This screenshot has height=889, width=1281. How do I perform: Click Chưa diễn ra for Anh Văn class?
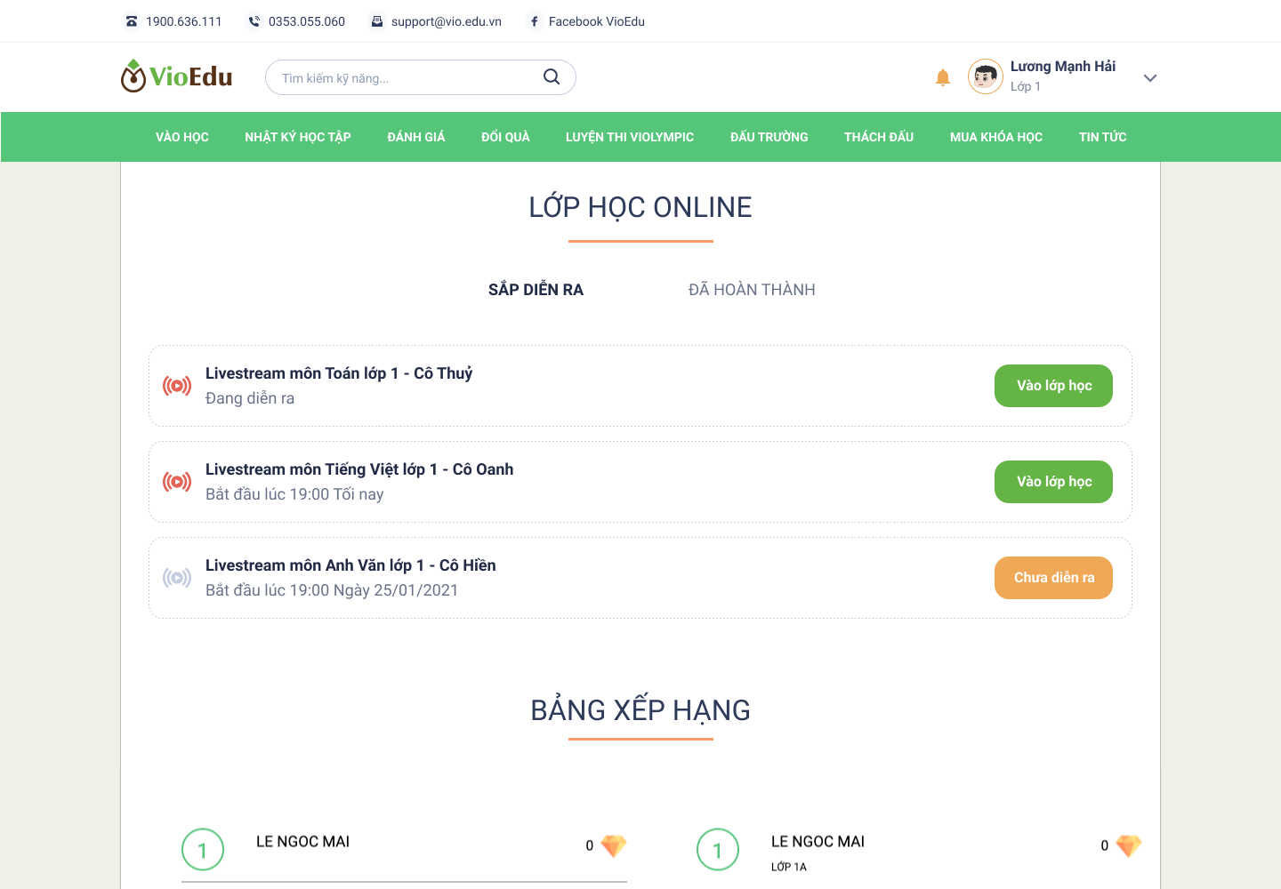[x=1053, y=577]
